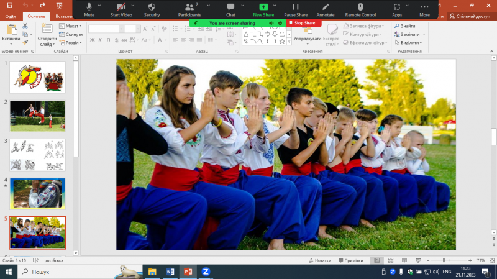Open the Participants panel in Zoom

(x=189, y=10)
